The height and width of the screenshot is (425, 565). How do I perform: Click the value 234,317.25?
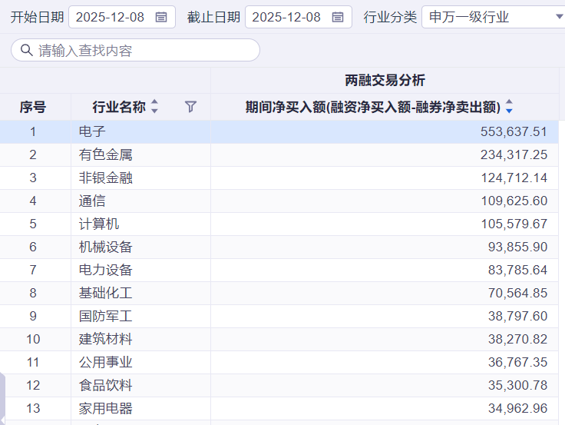click(514, 154)
